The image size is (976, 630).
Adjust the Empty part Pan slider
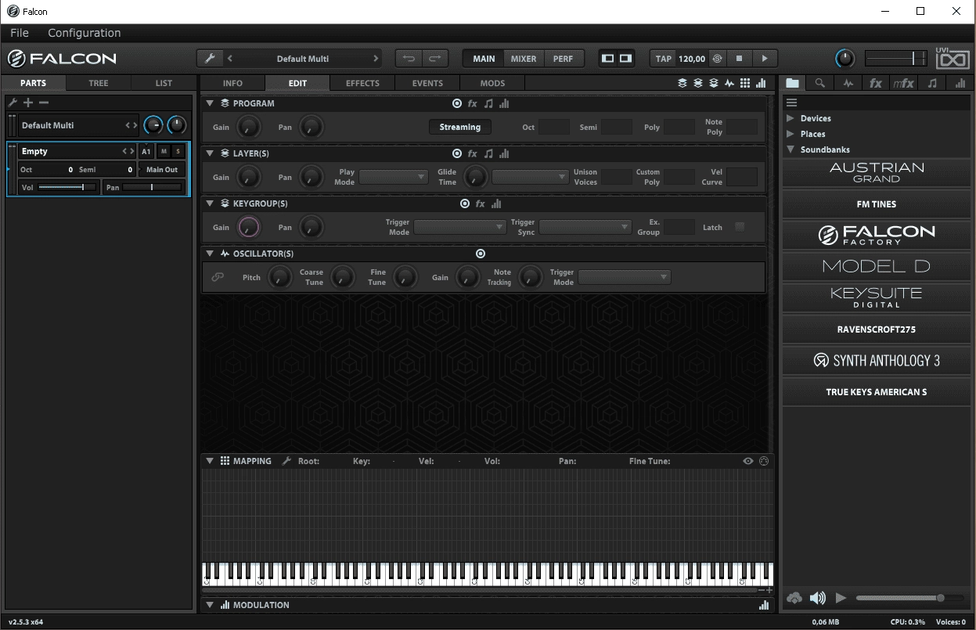click(x=153, y=187)
